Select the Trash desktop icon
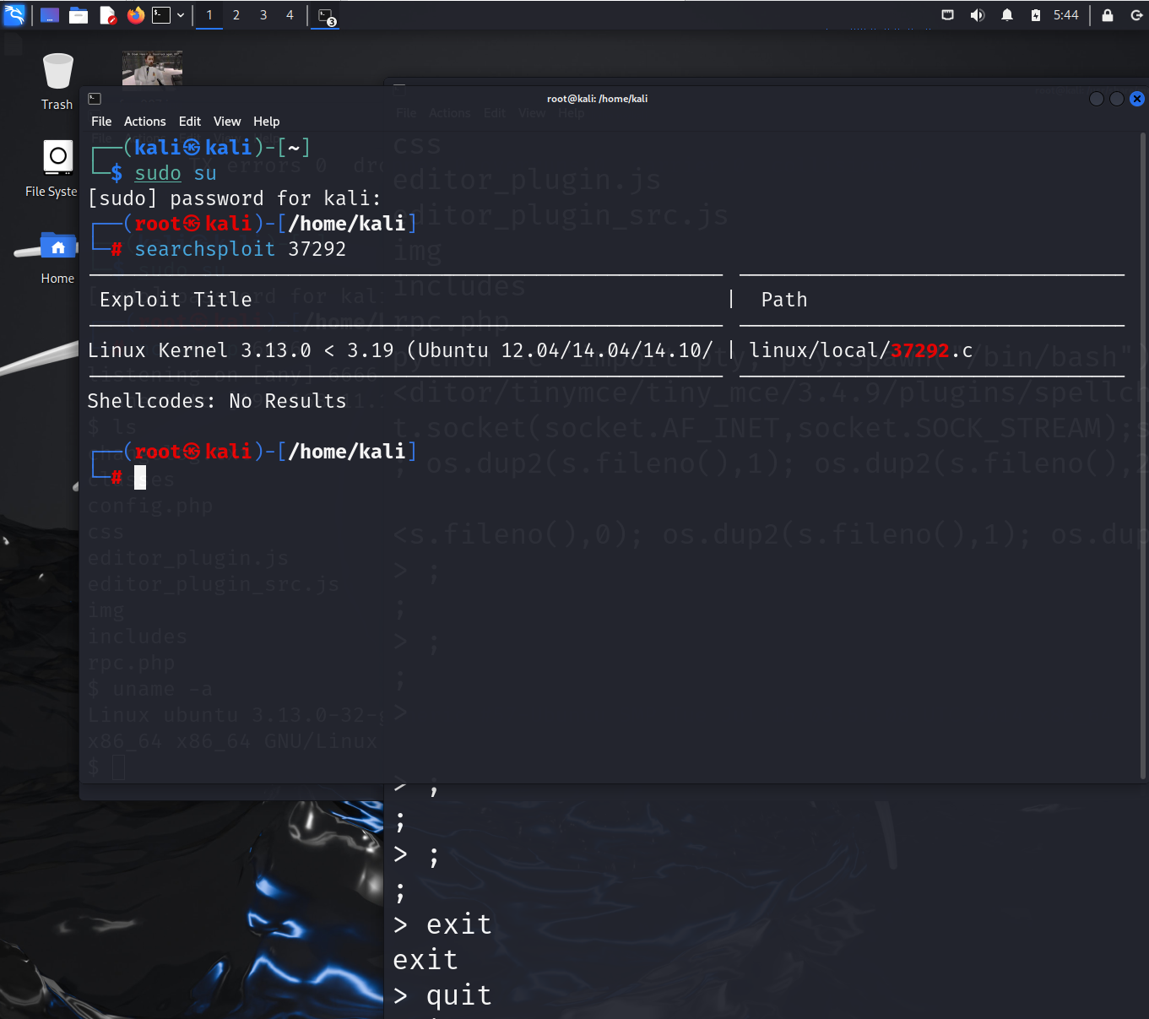This screenshot has width=1149, height=1019. 57,81
